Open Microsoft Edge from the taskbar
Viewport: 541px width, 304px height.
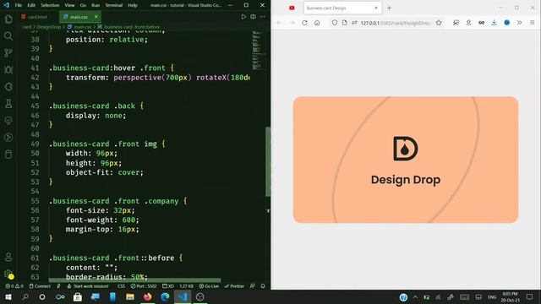(x=165, y=296)
